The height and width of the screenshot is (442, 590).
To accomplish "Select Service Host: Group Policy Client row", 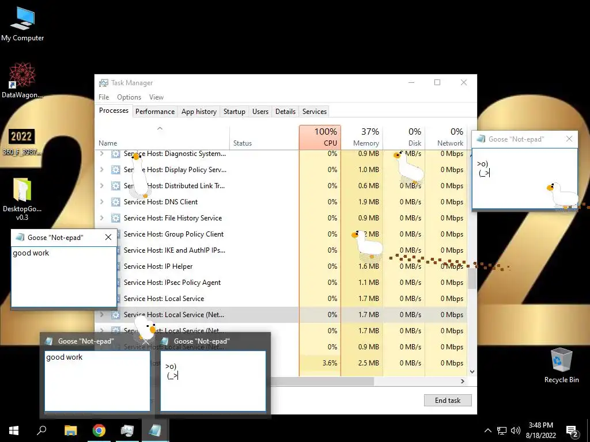I will click(x=281, y=234).
